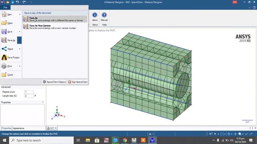Click the zoom magnifier icon

(240, 134)
